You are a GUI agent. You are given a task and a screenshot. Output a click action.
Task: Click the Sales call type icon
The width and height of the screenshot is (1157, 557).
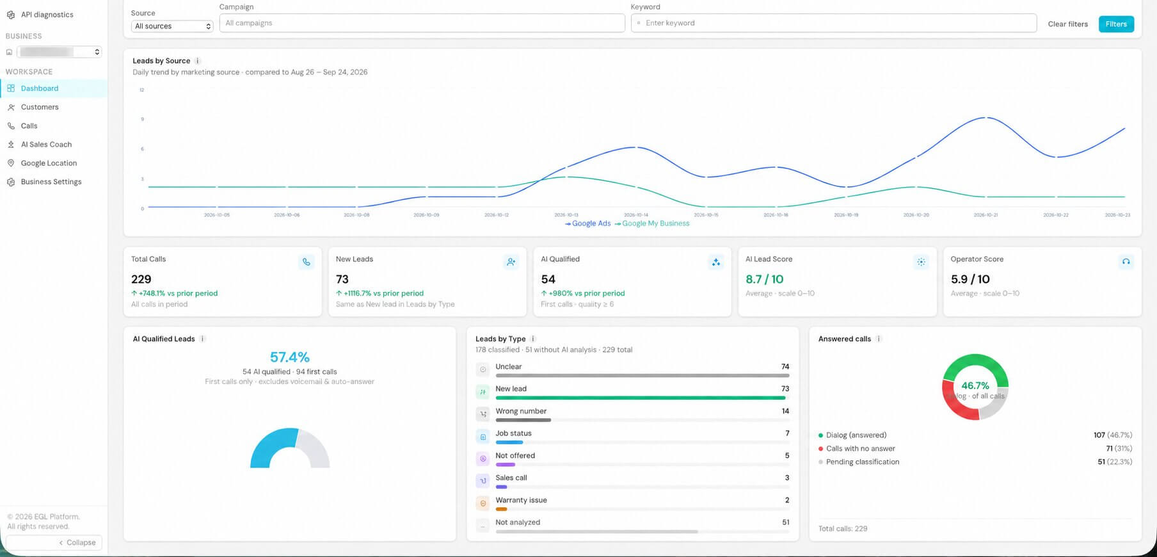[483, 481]
